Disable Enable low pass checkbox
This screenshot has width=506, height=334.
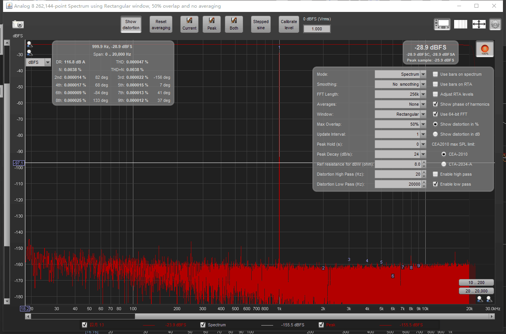tap(435, 184)
